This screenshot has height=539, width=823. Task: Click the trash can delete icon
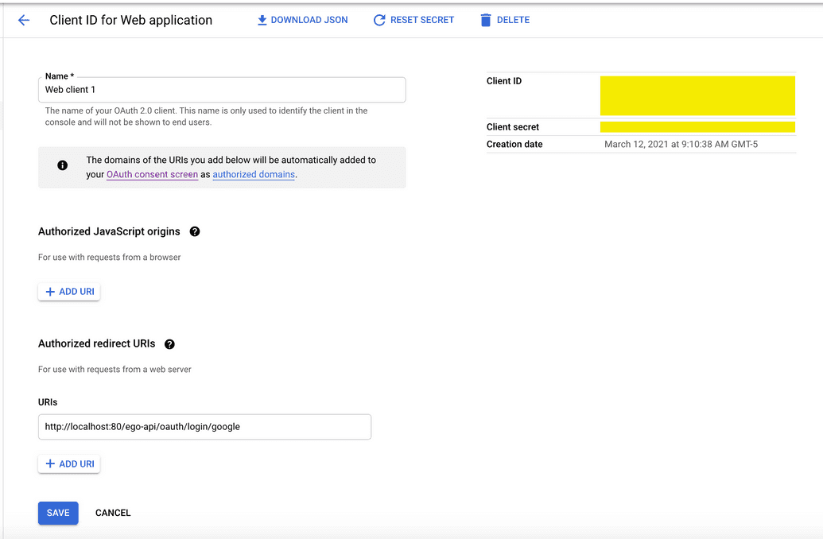pos(486,20)
